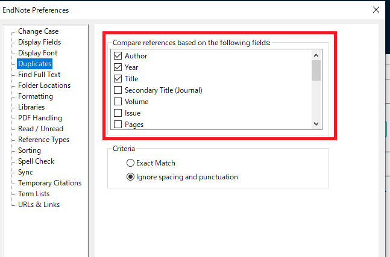Open PDF Handling settings
390x257 pixels.
pos(40,118)
